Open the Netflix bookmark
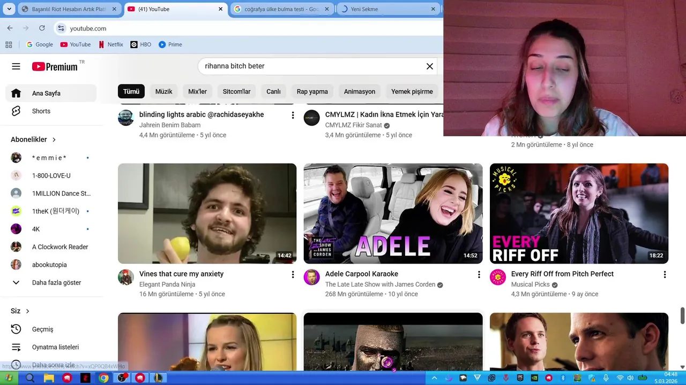 [111, 45]
